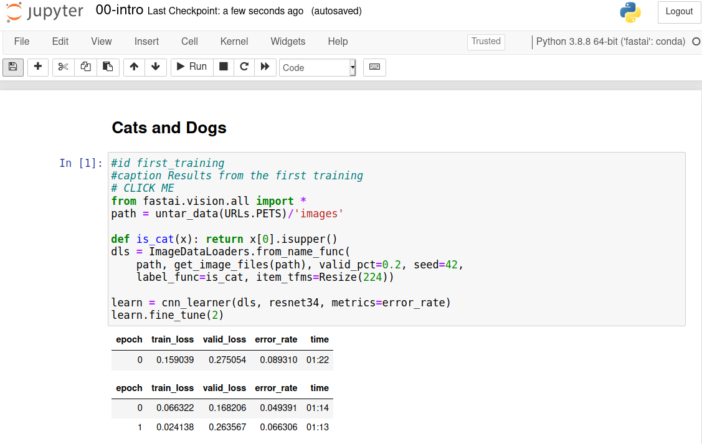Open the Cell menu
702x444 pixels.
coord(189,42)
